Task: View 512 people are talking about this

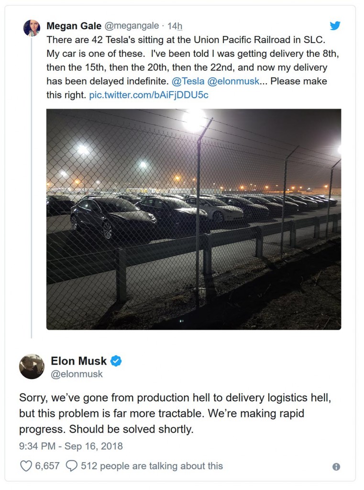Action: pos(152,466)
